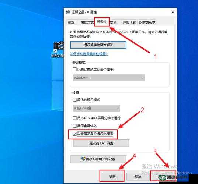Open the 8 位(256)色 dropdown
The image size is (198, 184).
pos(97,108)
